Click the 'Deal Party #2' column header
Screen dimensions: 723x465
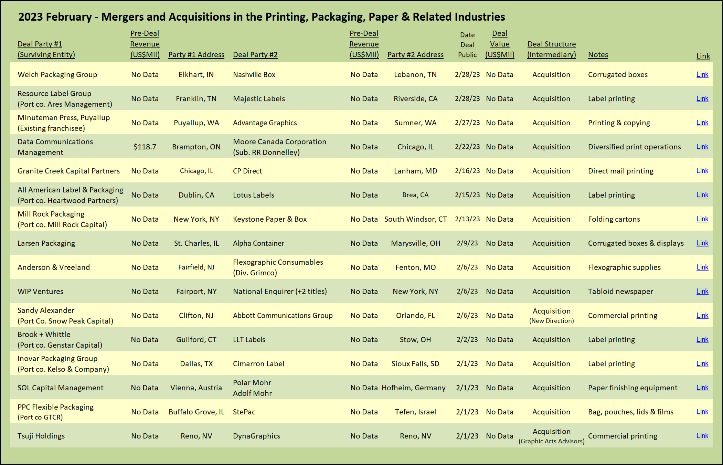tap(255, 55)
